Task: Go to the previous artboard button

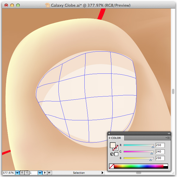Action: (27, 173)
